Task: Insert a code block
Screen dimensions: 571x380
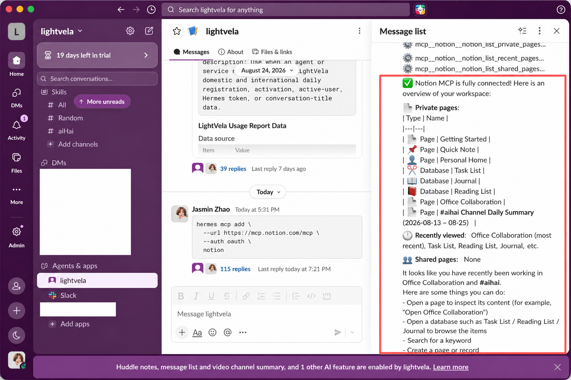Action: tap(327, 296)
